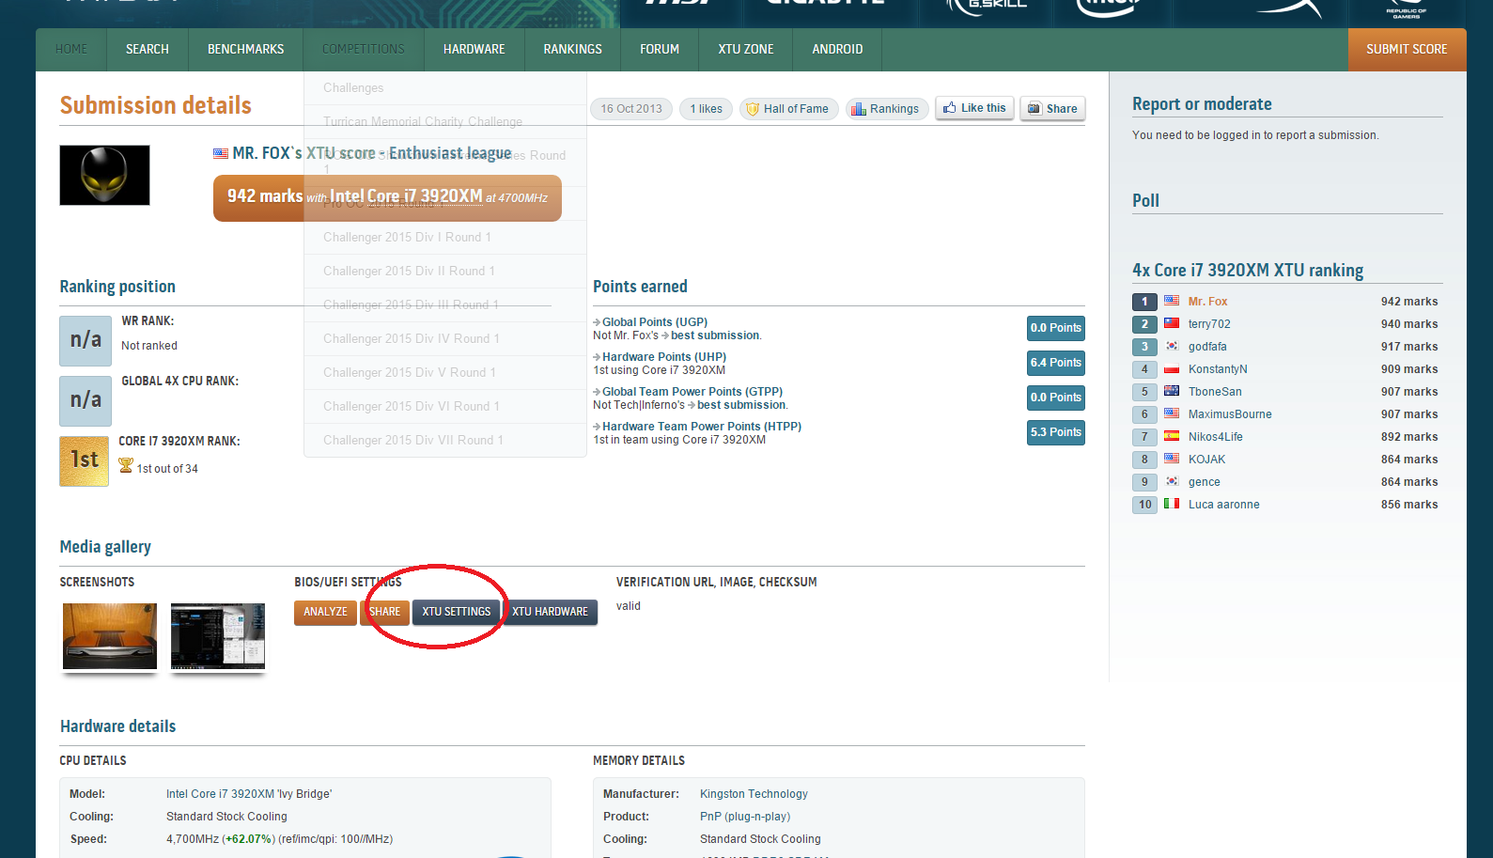Open gence ranking entry
This screenshot has width=1493, height=858.
click(1204, 482)
